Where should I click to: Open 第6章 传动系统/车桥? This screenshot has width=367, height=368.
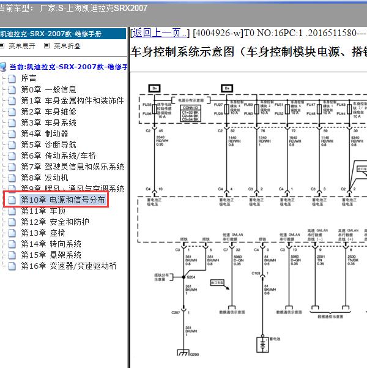click(58, 156)
